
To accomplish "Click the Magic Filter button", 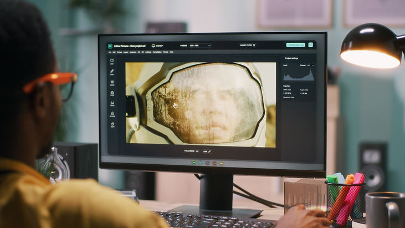I will (248, 45).
